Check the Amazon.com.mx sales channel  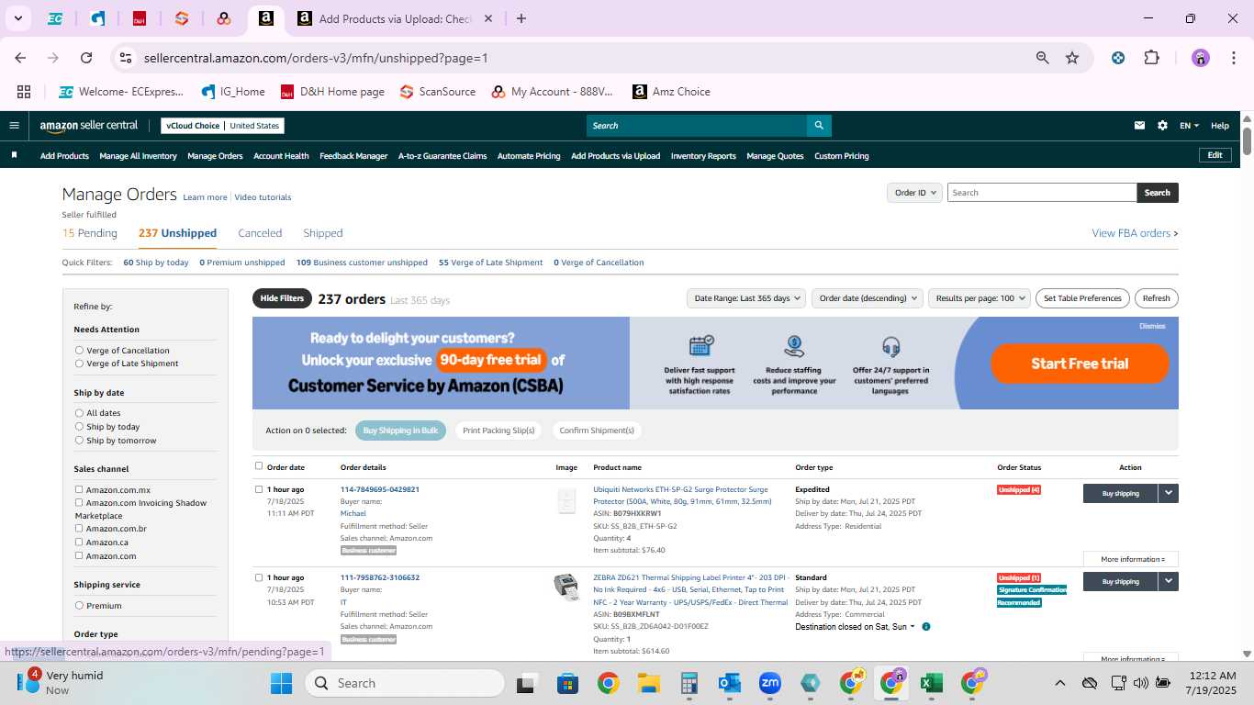pos(79,489)
